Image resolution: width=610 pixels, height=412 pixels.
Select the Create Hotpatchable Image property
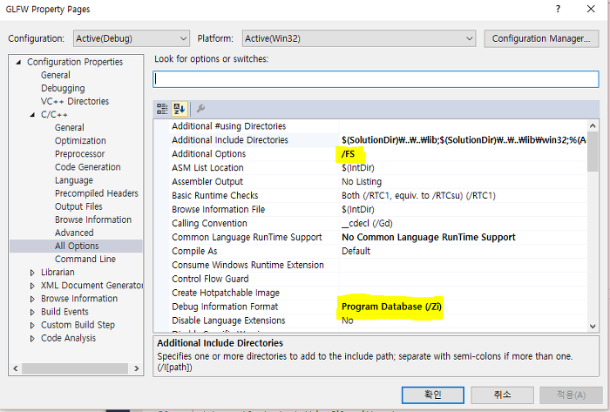click(x=226, y=293)
